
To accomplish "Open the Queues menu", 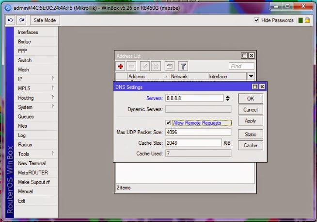I will pos(36,117).
